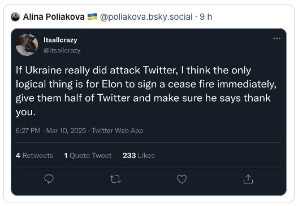298x206 pixels.
Task: Click the 6:27 PM tweet time
Action: click(28, 130)
